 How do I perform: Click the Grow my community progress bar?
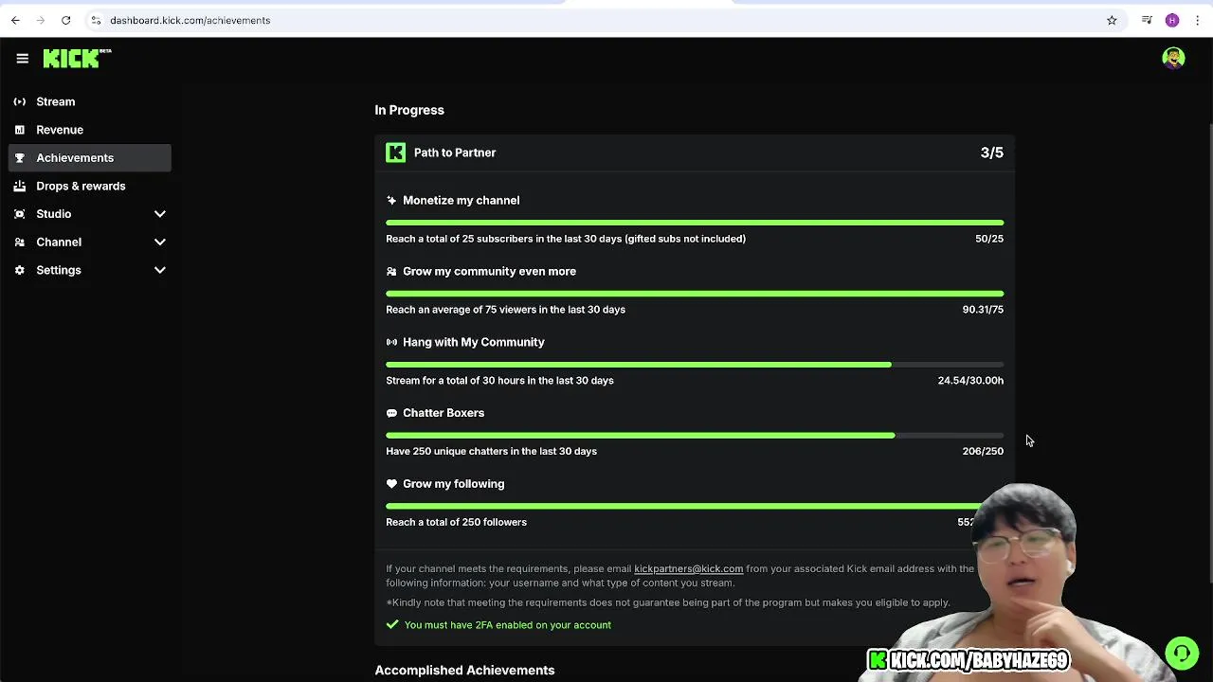tap(695, 294)
